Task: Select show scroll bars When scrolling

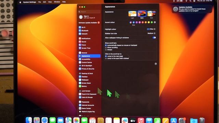Action: tap(106, 47)
